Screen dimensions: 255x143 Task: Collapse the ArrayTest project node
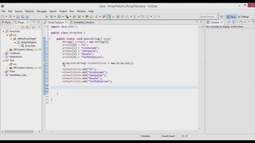(3, 31)
